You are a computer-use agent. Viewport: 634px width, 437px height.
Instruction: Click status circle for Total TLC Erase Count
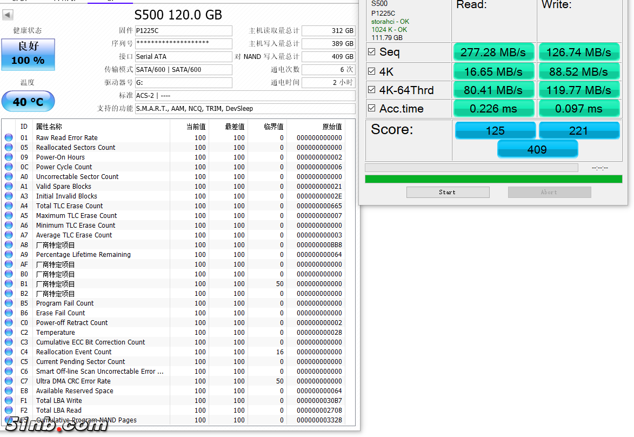point(9,206)
